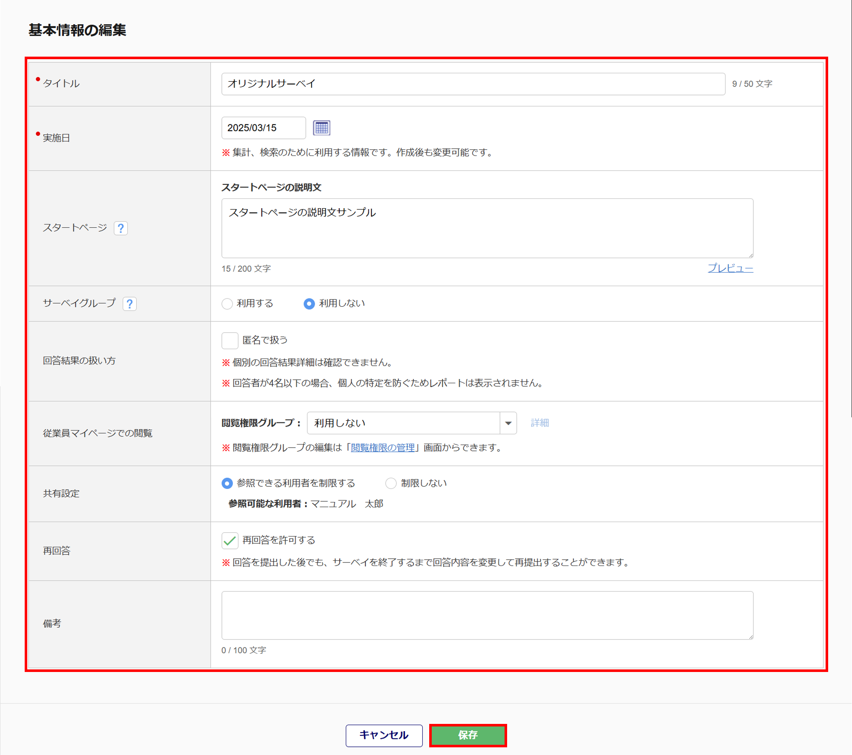Screen dimensions: 852x755
Task: Click the プレビュー link
Action: coord(730,268)
